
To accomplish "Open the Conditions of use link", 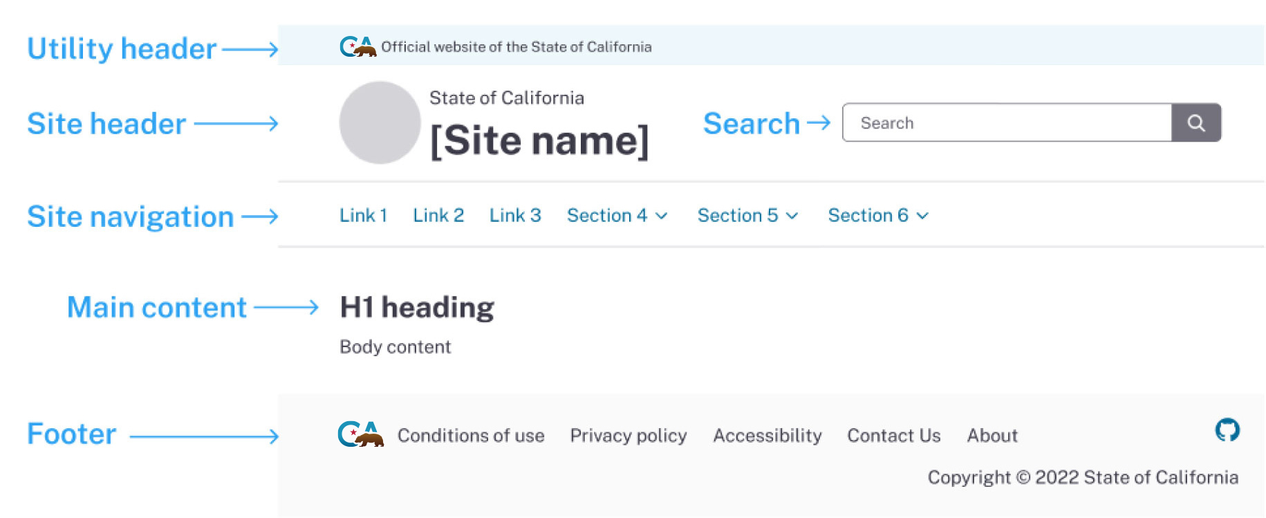I will point(471,436).
